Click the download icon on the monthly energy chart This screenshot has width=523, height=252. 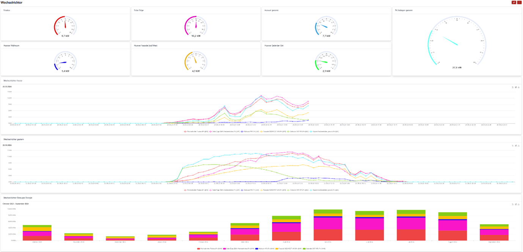tap(518, 204)
